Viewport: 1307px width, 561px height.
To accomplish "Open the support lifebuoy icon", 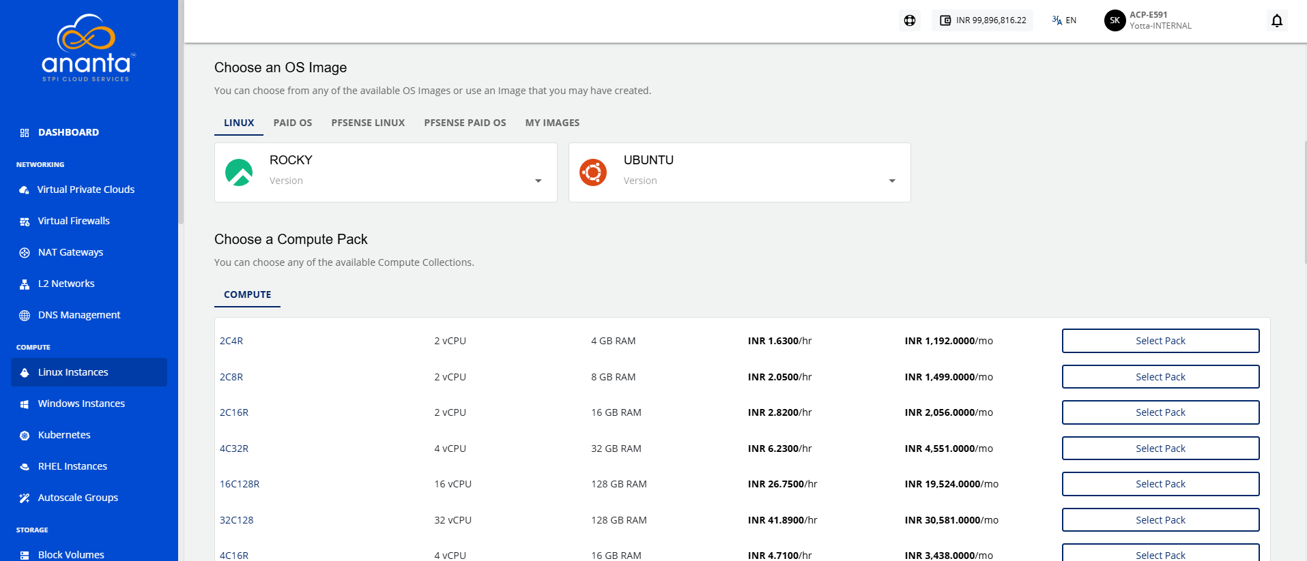I will pyautogui.click(x=910, y=20).
